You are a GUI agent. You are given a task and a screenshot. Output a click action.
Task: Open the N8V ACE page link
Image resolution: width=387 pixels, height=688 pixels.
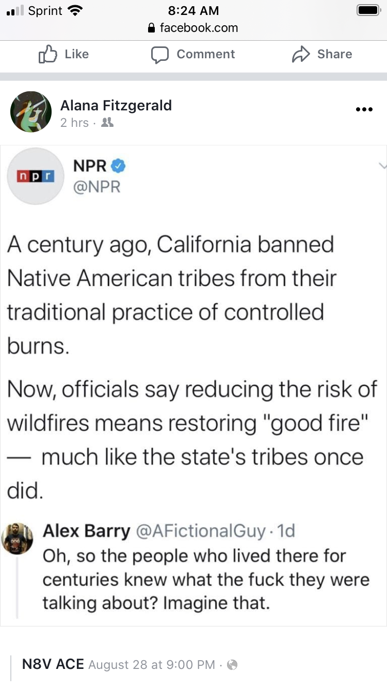53,664
